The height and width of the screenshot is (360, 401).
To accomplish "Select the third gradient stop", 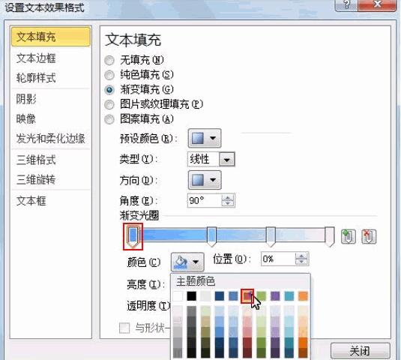I will tap(271, 237).
